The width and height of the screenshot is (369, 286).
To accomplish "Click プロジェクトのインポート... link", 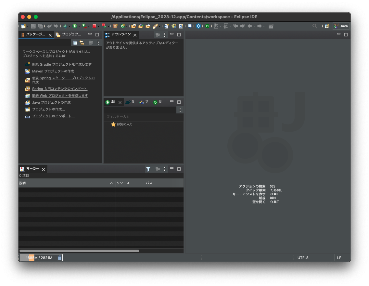I will click(54, 116).
